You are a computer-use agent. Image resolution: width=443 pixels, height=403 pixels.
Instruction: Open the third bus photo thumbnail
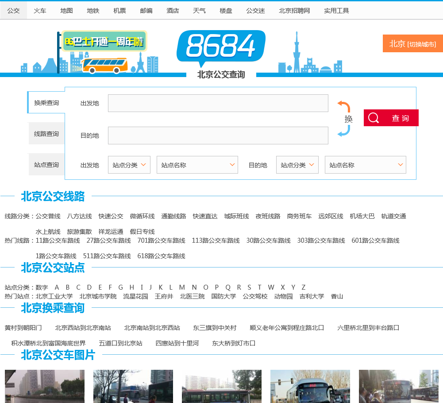222,386
